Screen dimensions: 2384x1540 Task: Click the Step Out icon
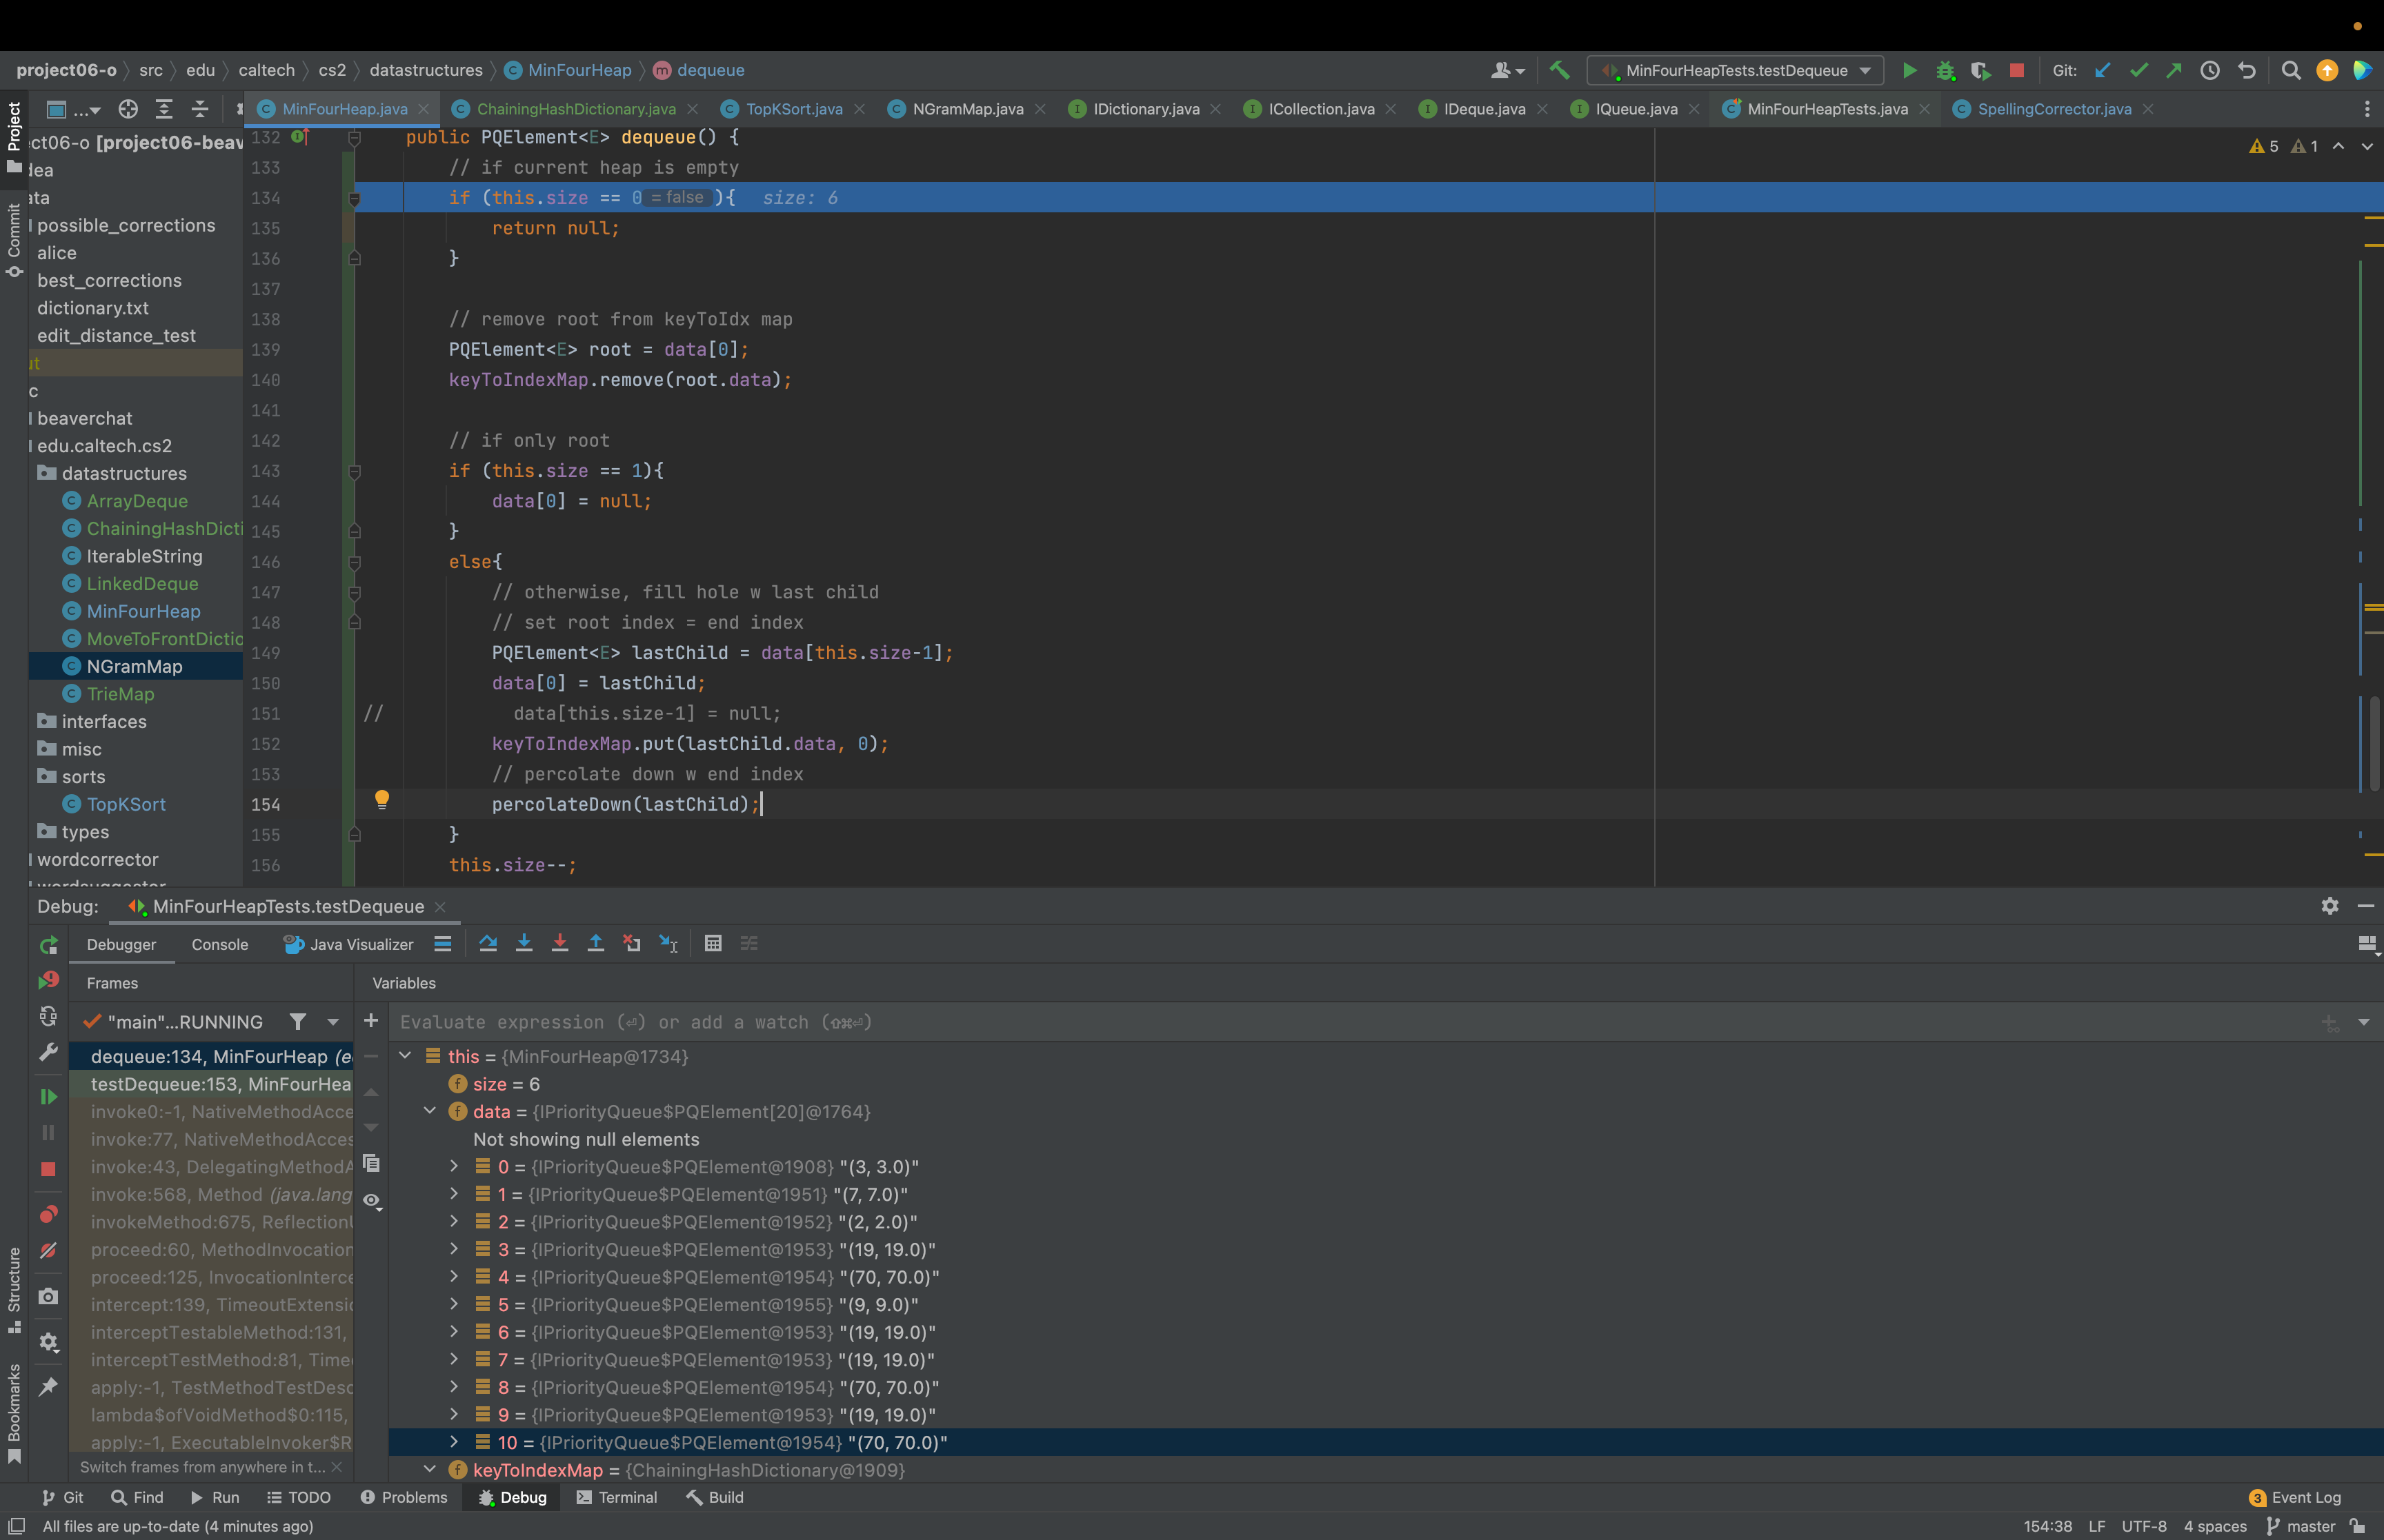[595, 943]
